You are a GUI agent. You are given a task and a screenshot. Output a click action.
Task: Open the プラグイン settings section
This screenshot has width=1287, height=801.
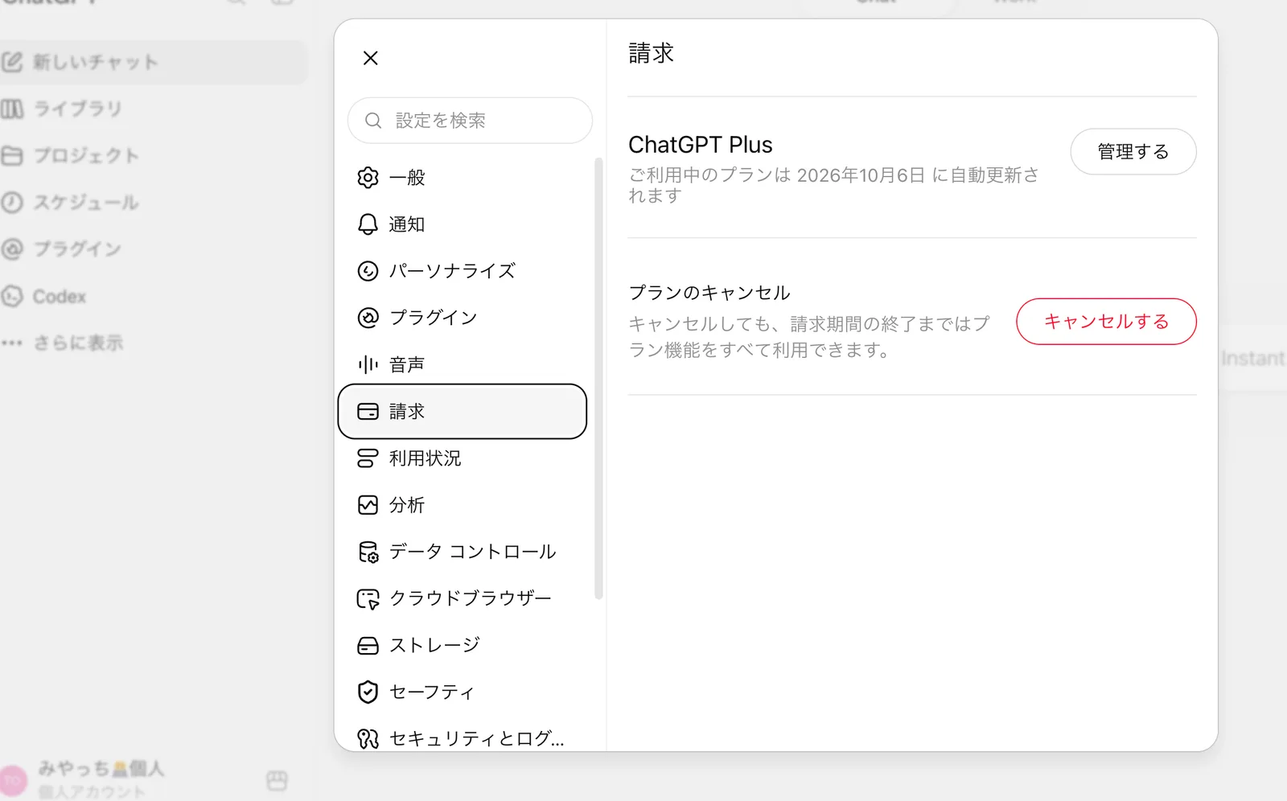pyautogui.click(x=463, y=318)
